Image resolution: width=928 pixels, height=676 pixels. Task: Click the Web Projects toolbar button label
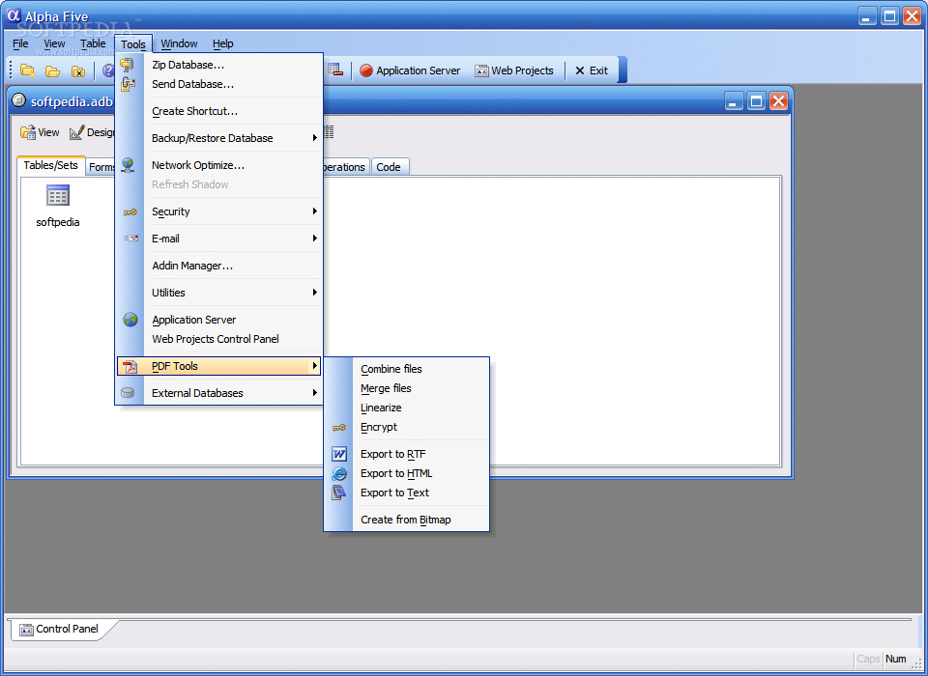pos(522,70)
